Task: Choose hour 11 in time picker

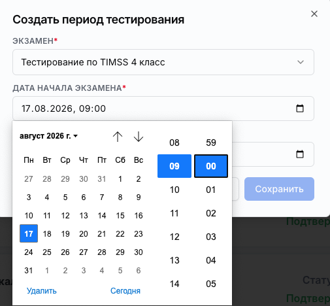Action: 174,213
